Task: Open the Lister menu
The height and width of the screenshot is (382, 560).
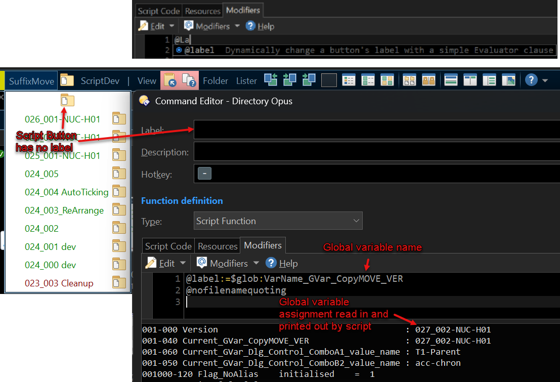Action: click(x=246, y=80)
